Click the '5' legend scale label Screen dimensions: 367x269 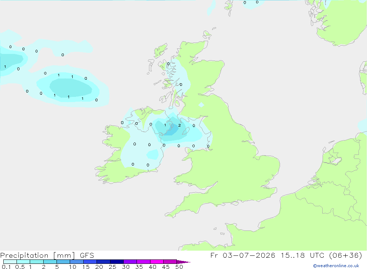click(x=57, y=267)
